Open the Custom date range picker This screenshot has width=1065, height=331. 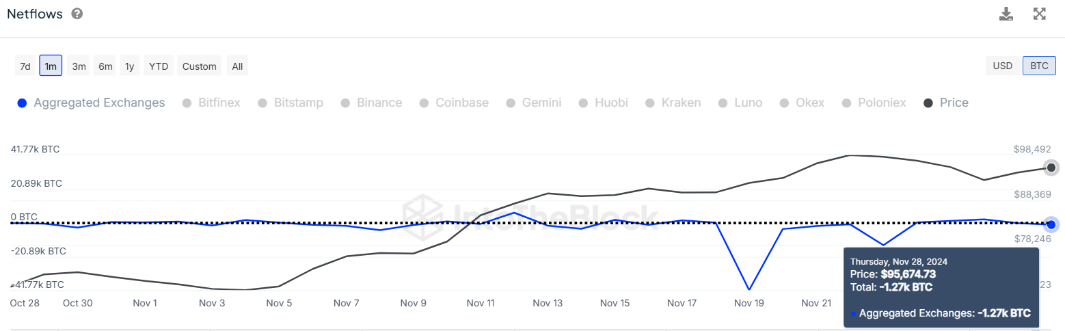click(200, 66)
